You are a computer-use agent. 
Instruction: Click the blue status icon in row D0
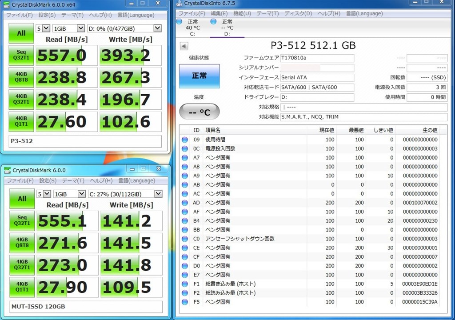pyautogui.click(x=184, y=266)
